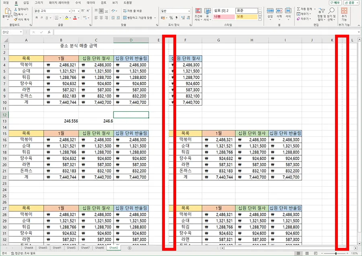Open the 정렬 및 필터 dropdown
362x256 pixels.
click(x=322, y=17)
